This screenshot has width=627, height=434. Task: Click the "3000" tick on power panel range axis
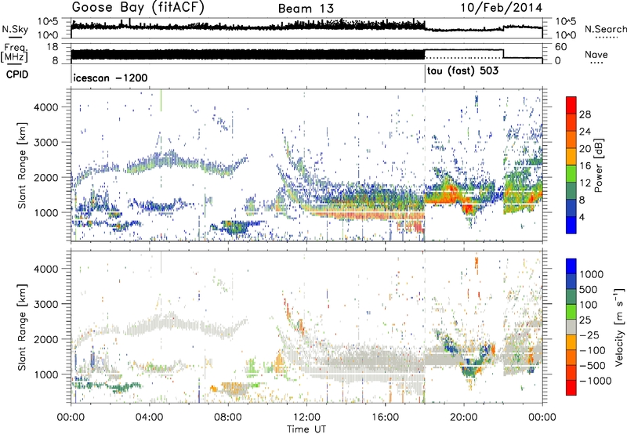pyautogui.click(x=46, y=143)
